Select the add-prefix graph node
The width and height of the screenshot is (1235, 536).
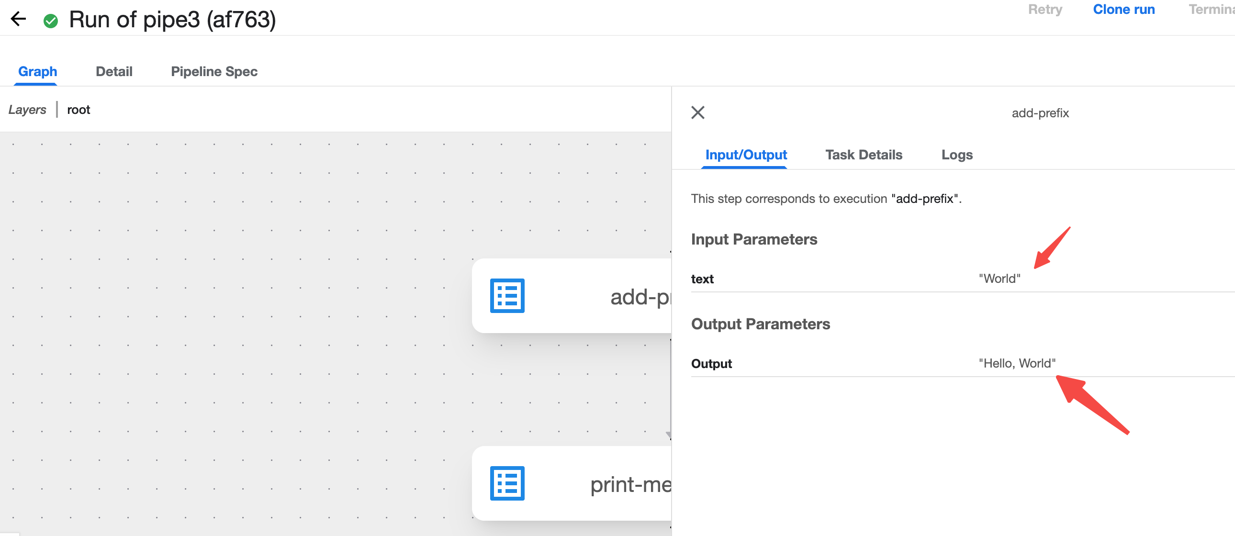599,296
